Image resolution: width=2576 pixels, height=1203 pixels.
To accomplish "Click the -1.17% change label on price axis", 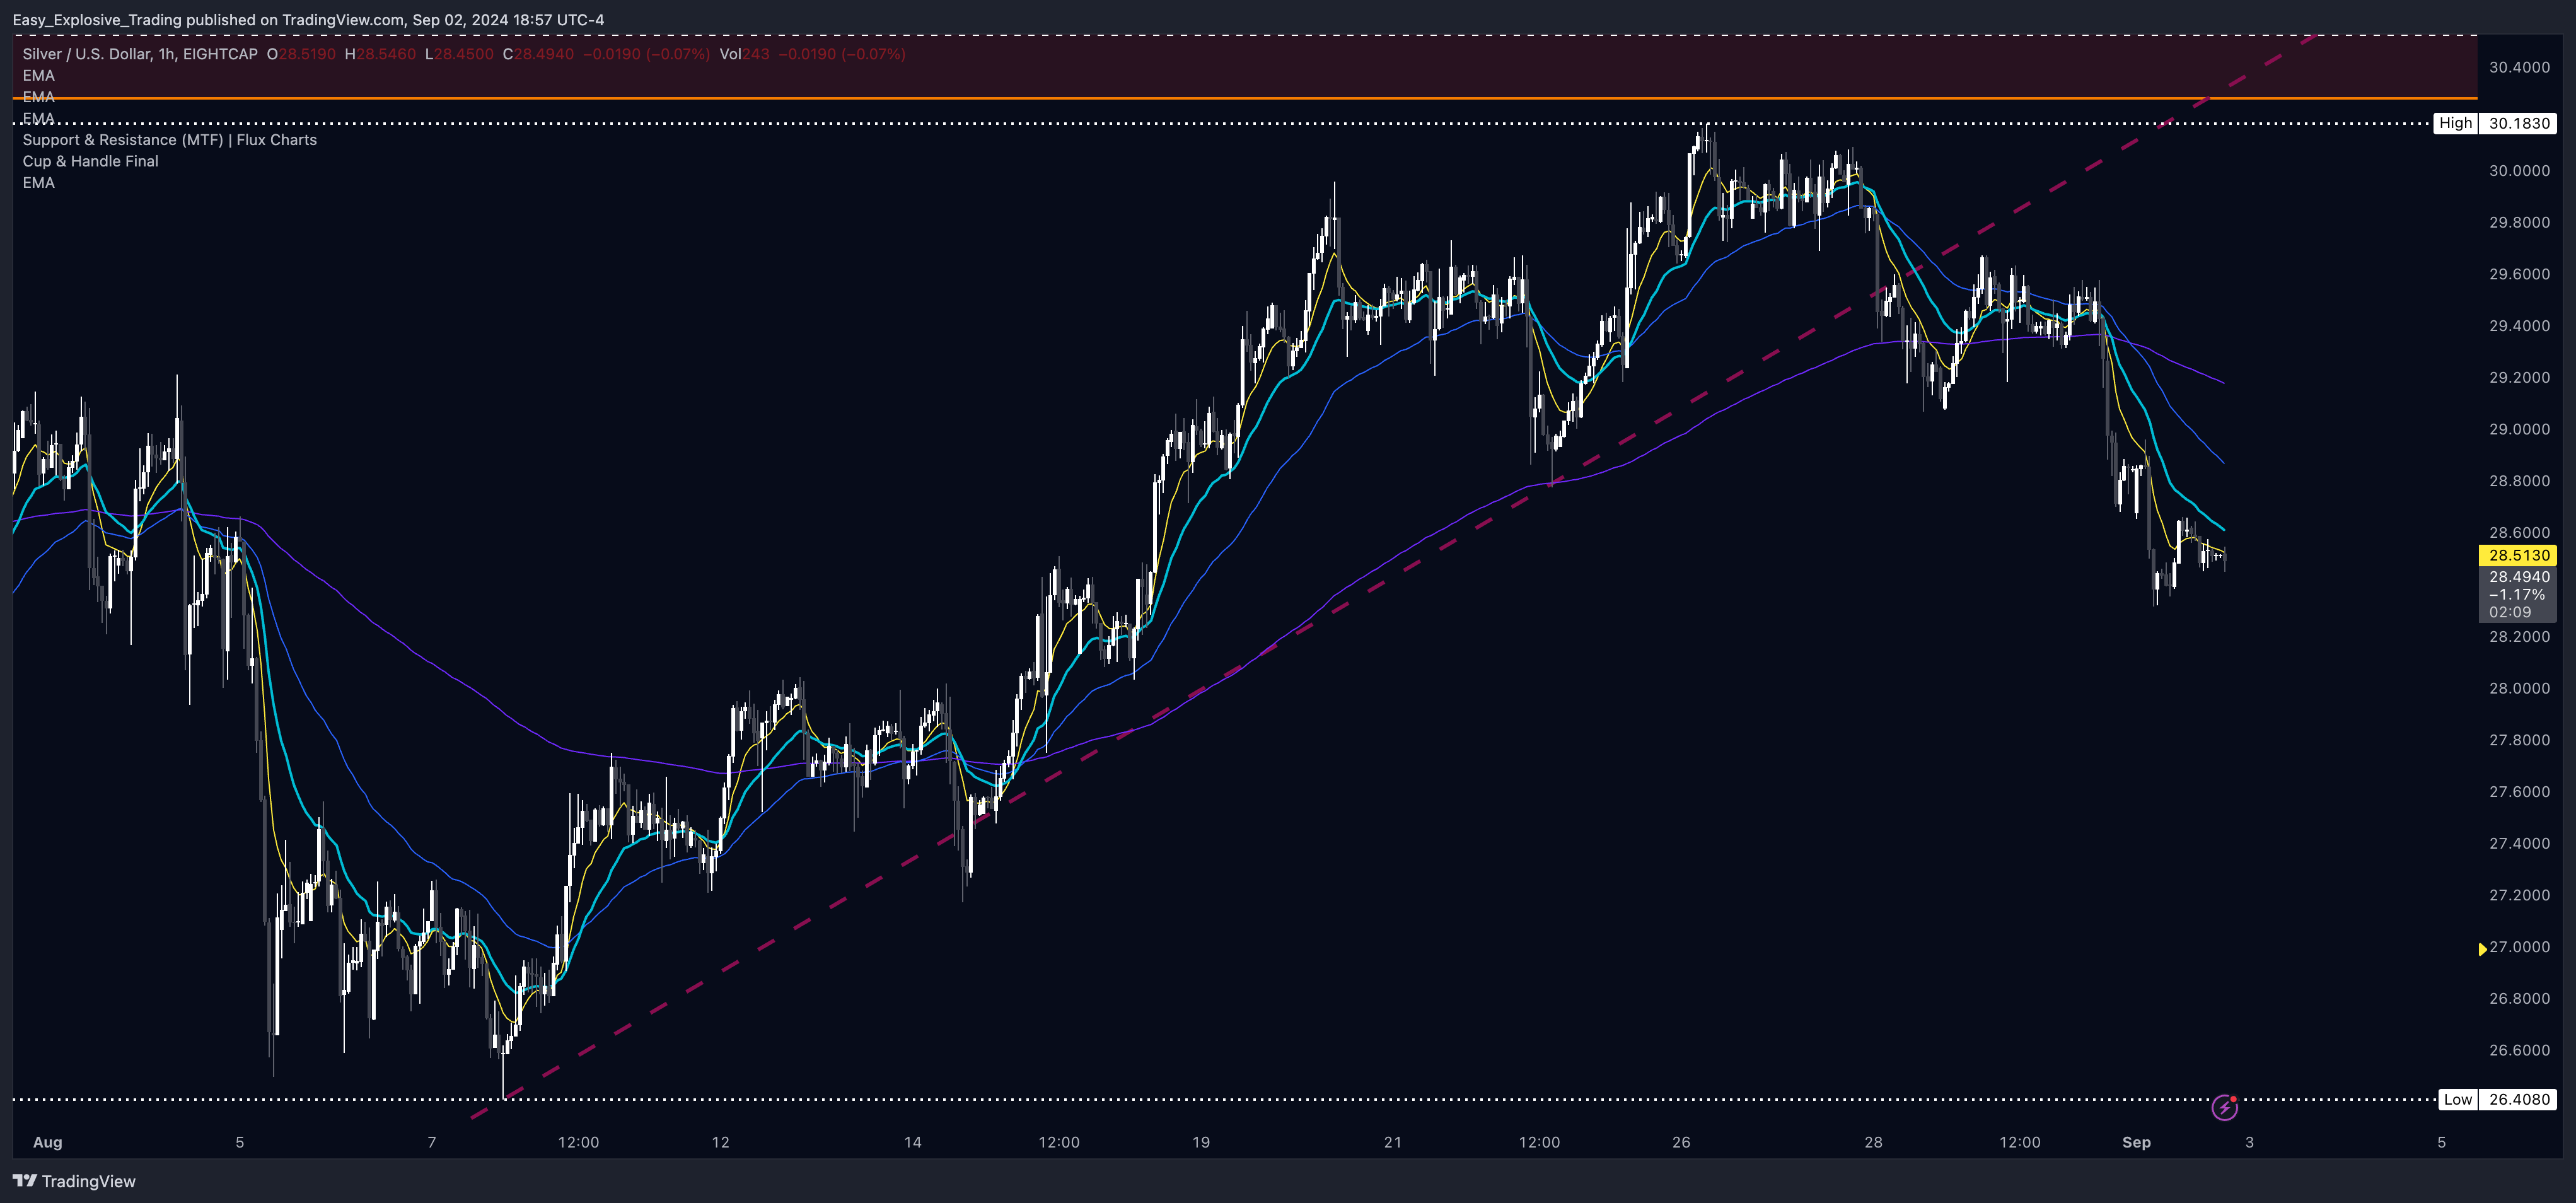I will [x=2517, y=594].
